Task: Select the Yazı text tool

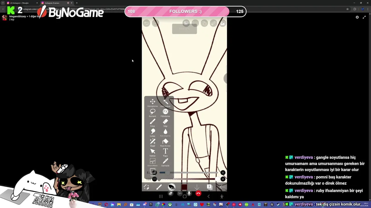Action: (x=165, y=152)
